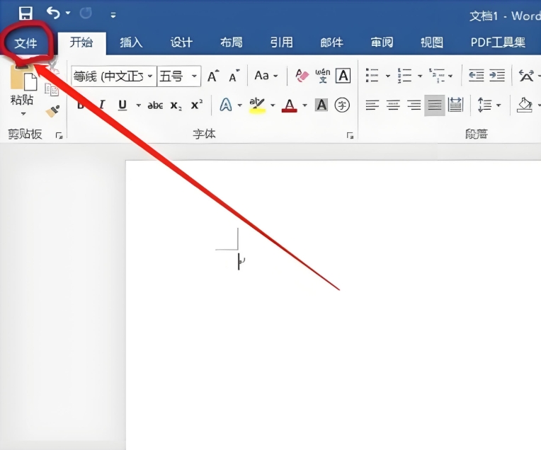Click the enclosed character icon
The width and height of the screenshot is (541, 450).
342,105
